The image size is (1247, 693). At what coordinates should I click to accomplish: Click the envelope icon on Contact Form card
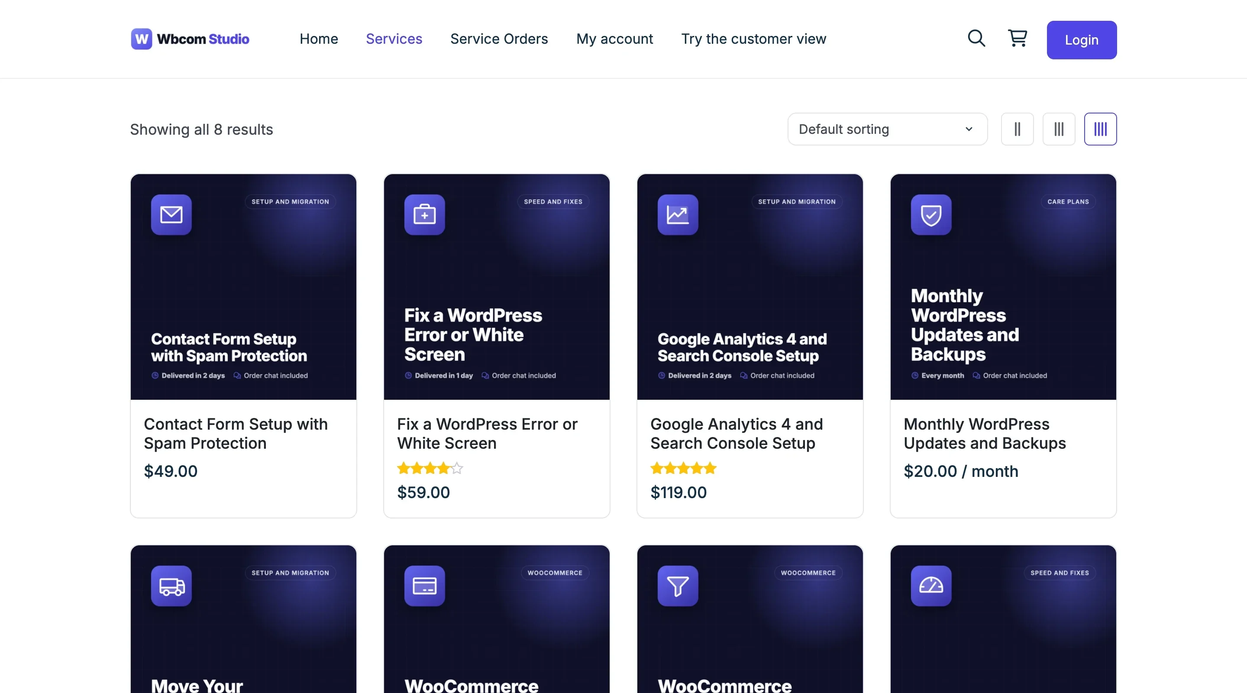(x=171, y=214)
